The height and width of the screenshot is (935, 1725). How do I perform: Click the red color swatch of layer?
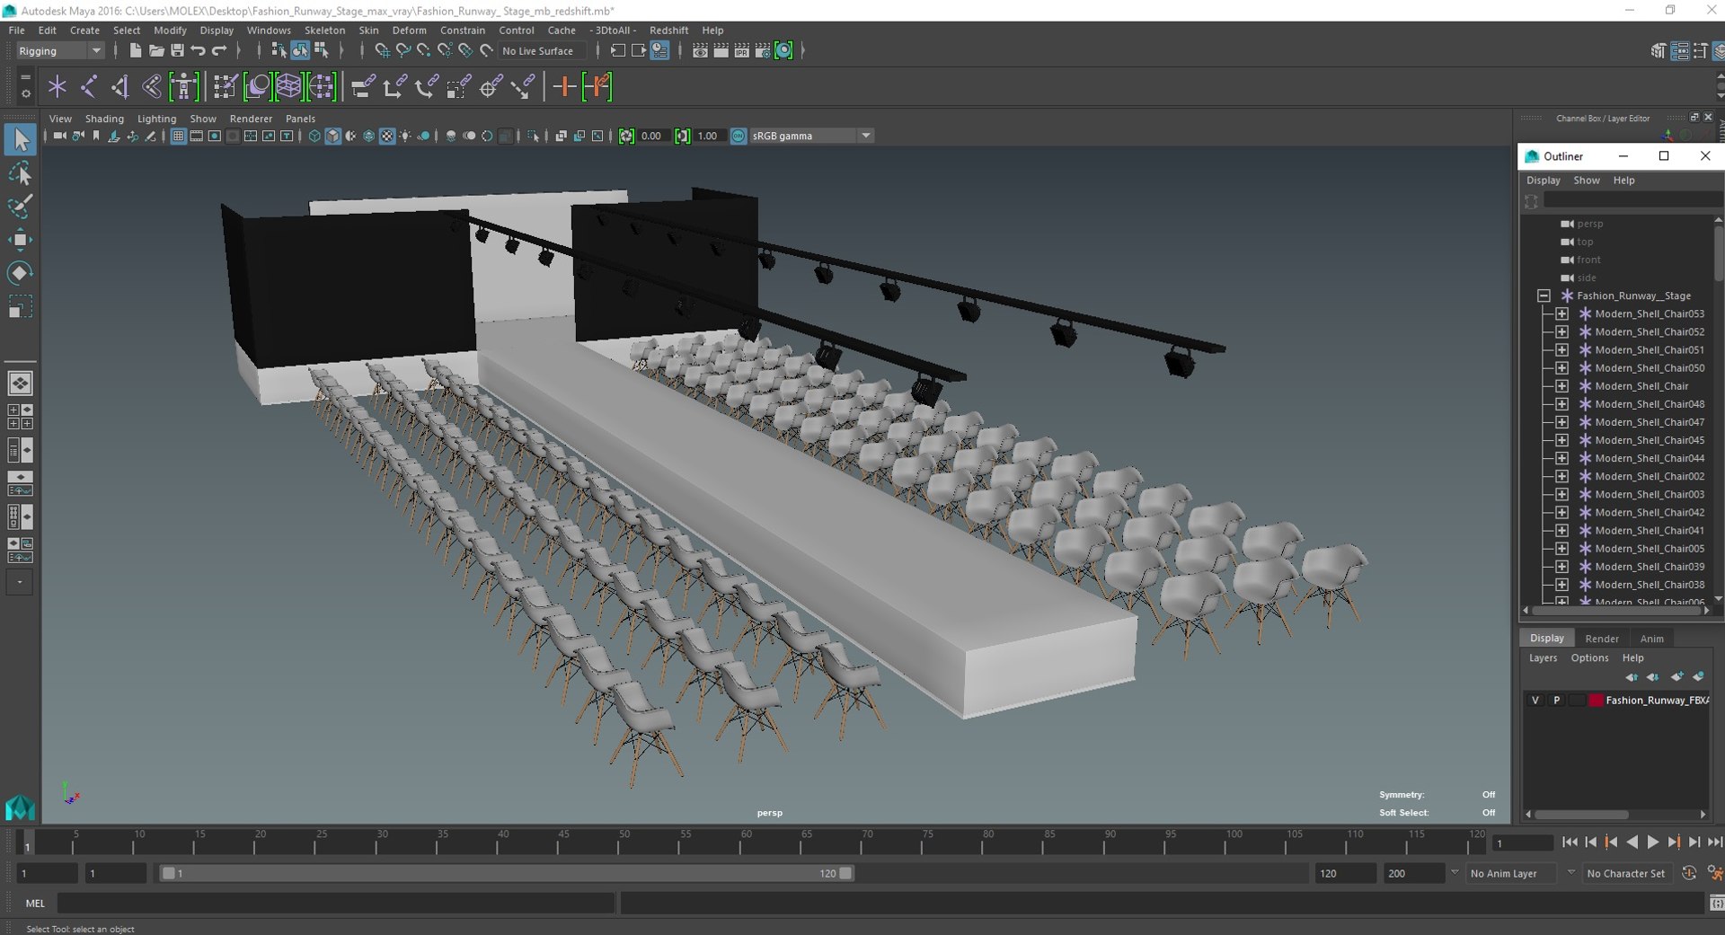1596,701
